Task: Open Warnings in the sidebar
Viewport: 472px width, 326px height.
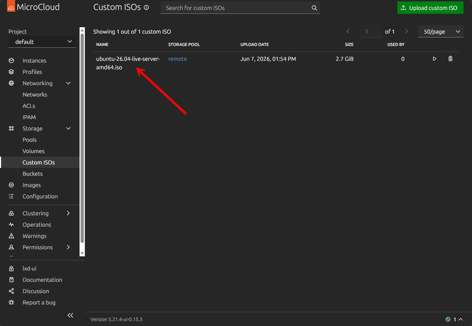Action: 34,236
